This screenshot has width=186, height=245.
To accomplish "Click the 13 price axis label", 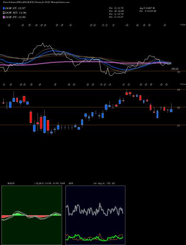I will (178, 90).
